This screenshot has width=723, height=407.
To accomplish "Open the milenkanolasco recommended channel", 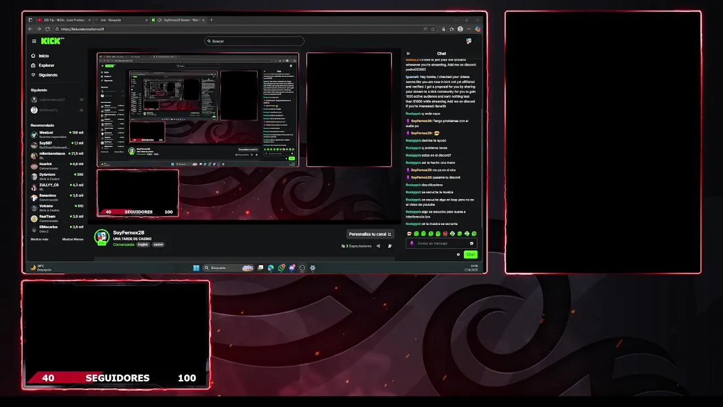I will pyautogui.click(x=57, y=155).
